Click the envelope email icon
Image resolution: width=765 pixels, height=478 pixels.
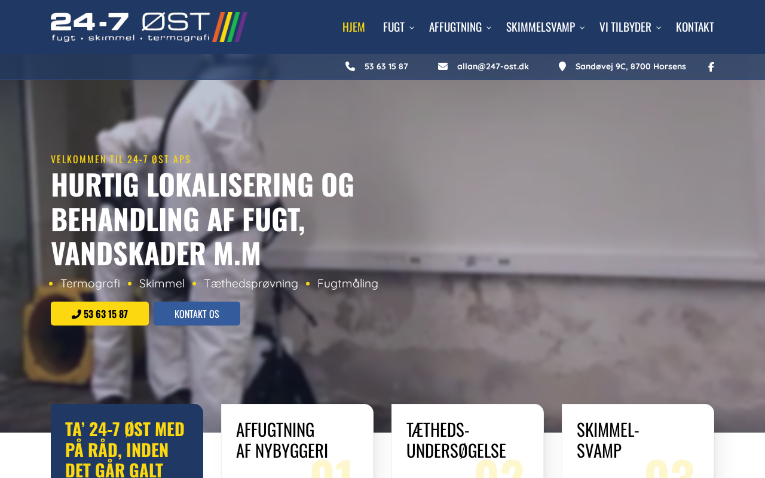coord(443,66)
